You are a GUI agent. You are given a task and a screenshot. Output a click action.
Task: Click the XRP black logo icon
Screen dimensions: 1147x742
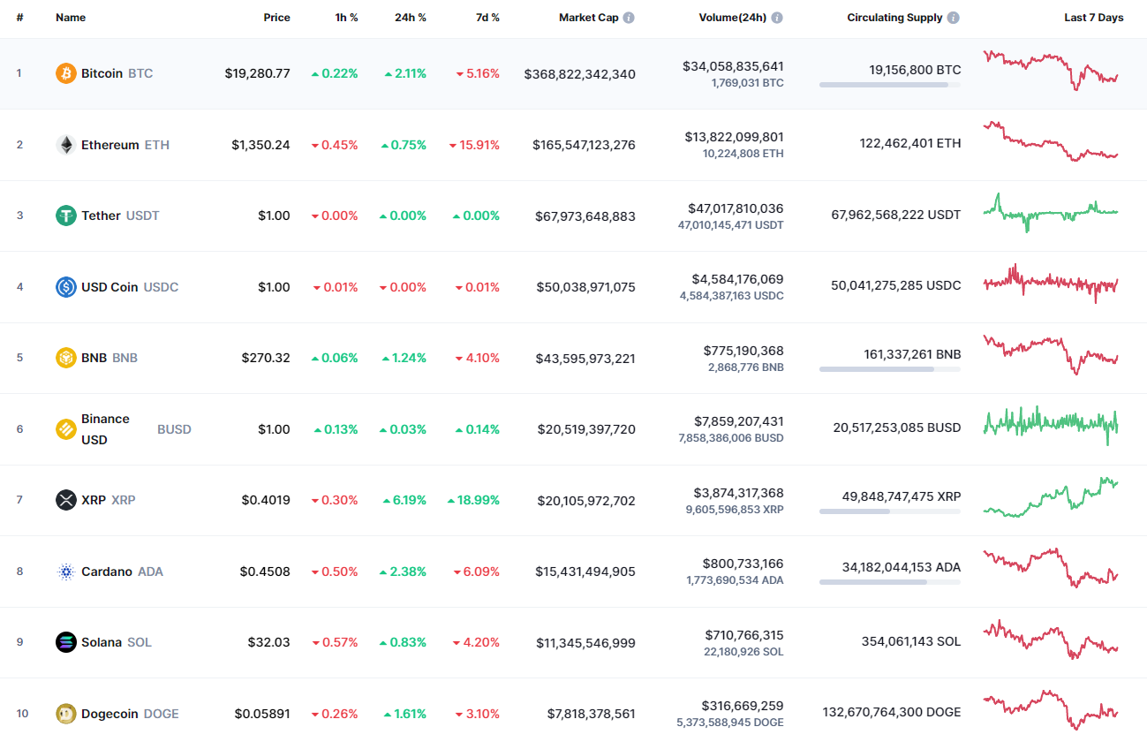coord(65,500)
